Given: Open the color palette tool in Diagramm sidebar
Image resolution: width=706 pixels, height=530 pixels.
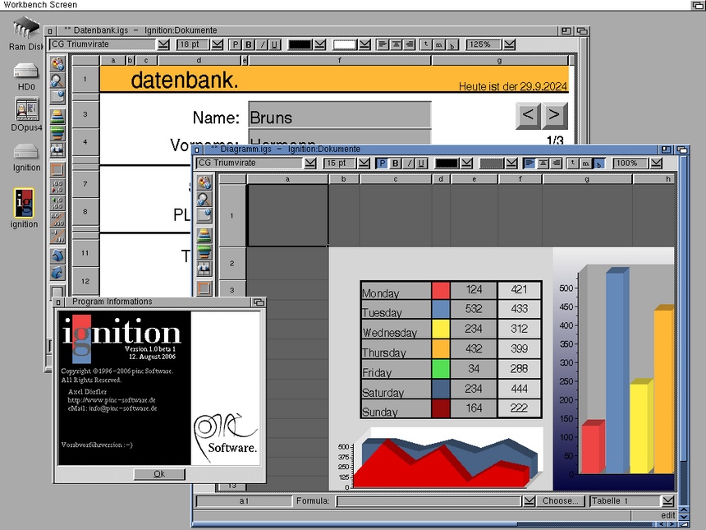Looking at the screenshot, I should [x=204, y=182].
